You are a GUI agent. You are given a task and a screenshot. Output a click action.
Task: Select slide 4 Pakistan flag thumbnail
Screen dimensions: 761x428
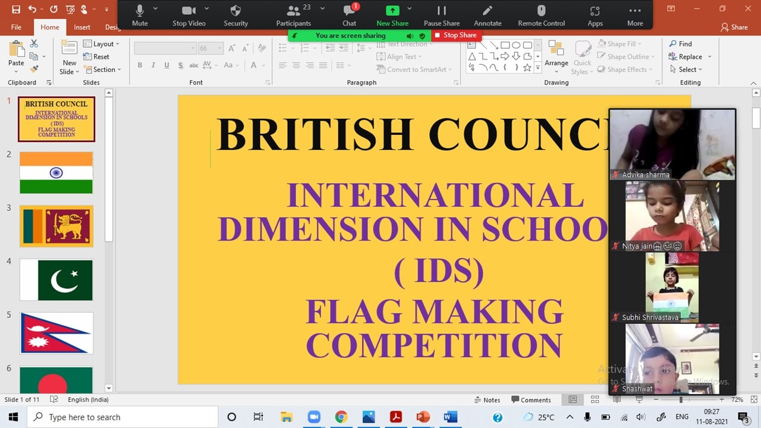pos(56,279)
